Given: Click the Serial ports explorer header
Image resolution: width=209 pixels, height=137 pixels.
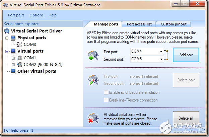Looking at the screenshot, I should (x=43, y=24).
